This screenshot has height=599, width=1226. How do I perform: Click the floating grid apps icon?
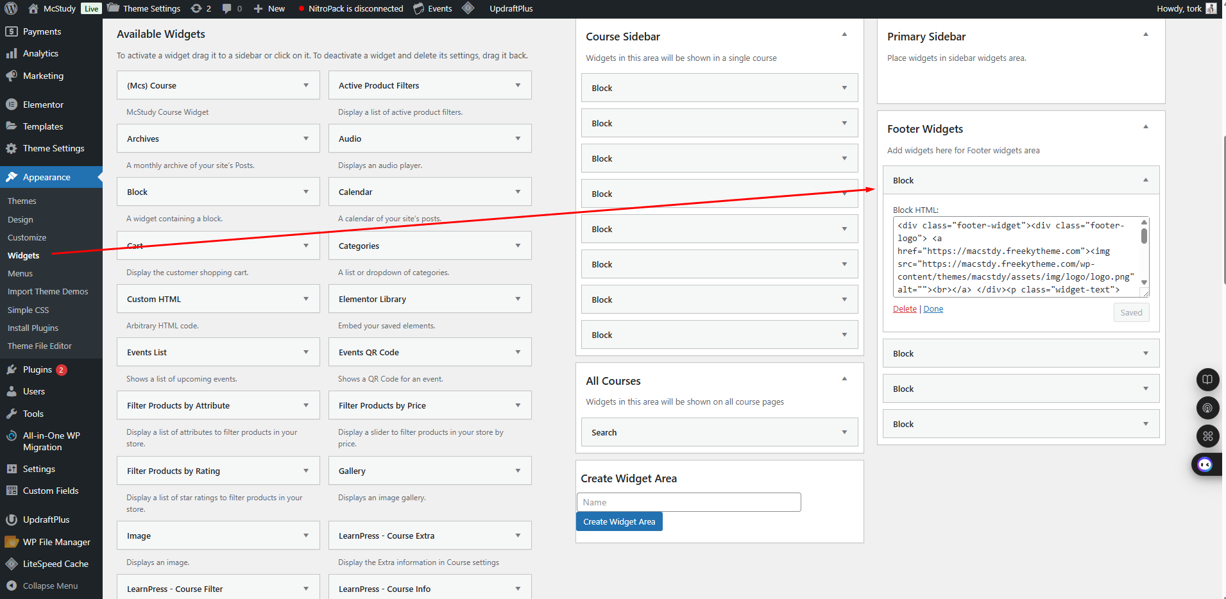tap(1207, 436)
